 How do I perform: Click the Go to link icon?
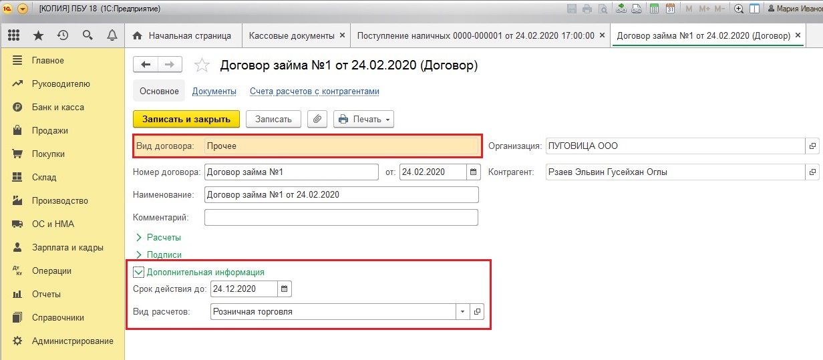point(637,9)
